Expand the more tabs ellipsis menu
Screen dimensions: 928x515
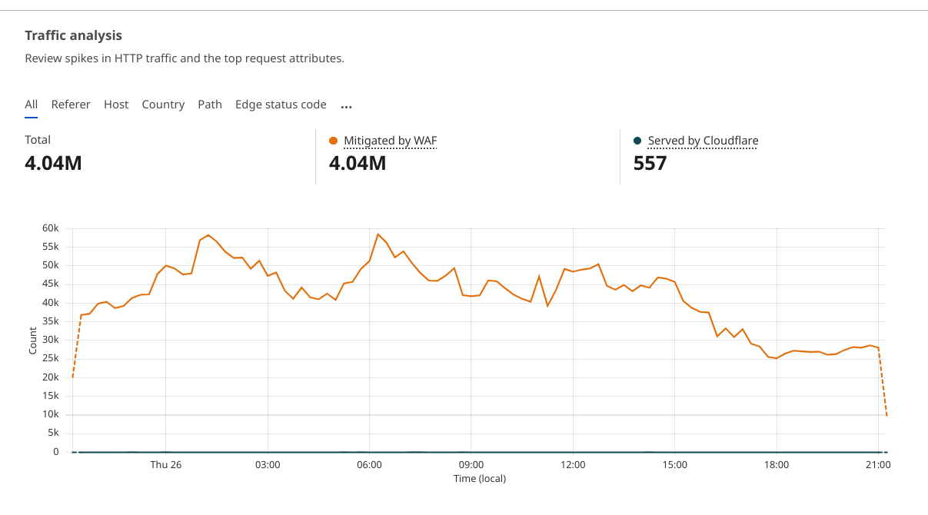tap(346, 106)
